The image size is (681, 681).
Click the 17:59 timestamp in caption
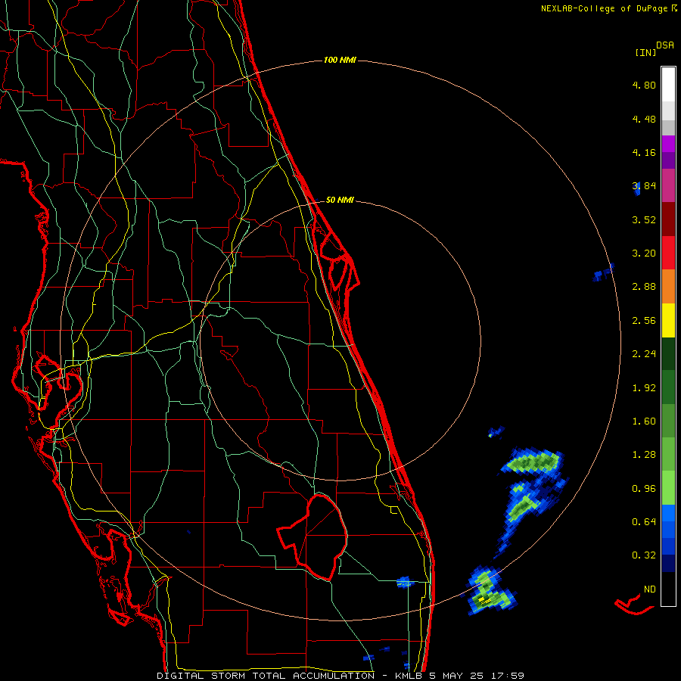pyautogui.click(x=508, y=676)
